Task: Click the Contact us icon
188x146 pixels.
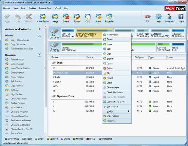Action: (x=170, y=18)
